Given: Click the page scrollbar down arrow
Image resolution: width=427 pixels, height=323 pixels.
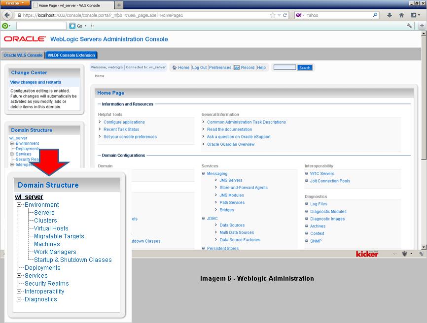Looking at the screenshot, I should tap(424, 247).
